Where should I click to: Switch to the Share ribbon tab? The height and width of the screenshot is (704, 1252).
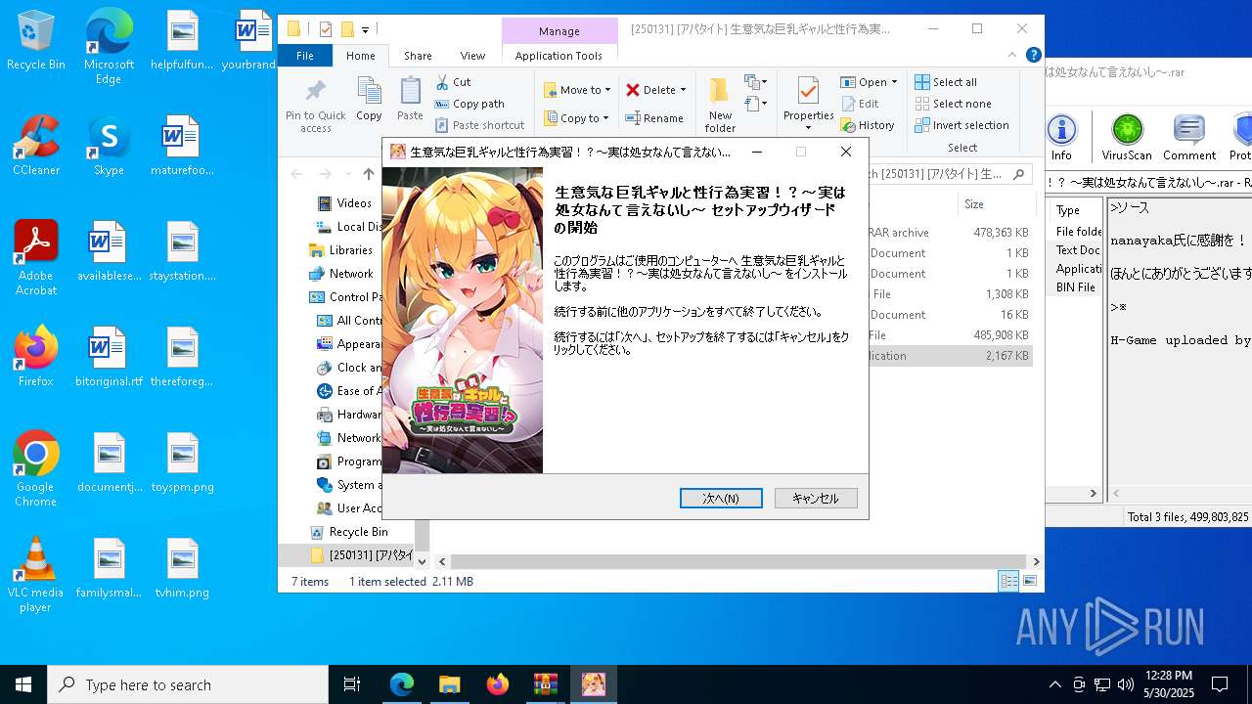coord(418,56)
